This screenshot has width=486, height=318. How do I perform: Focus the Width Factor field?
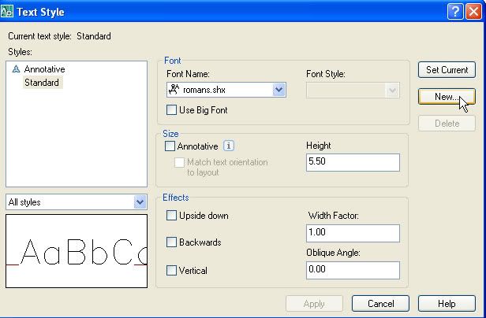coord(352,233)
